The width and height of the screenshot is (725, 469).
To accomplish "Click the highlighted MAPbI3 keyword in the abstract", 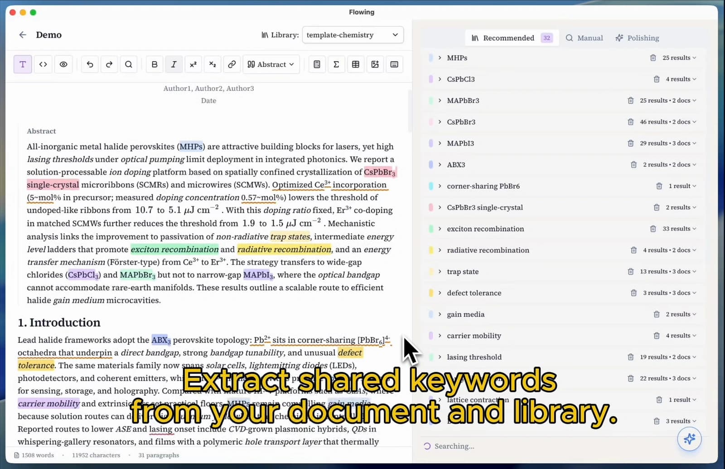I will pos(258,275).
